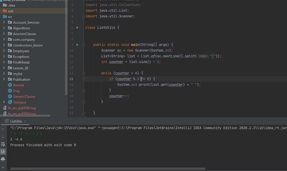Expand the com.company package
287x171 pixels.
[x=4, y=39]
